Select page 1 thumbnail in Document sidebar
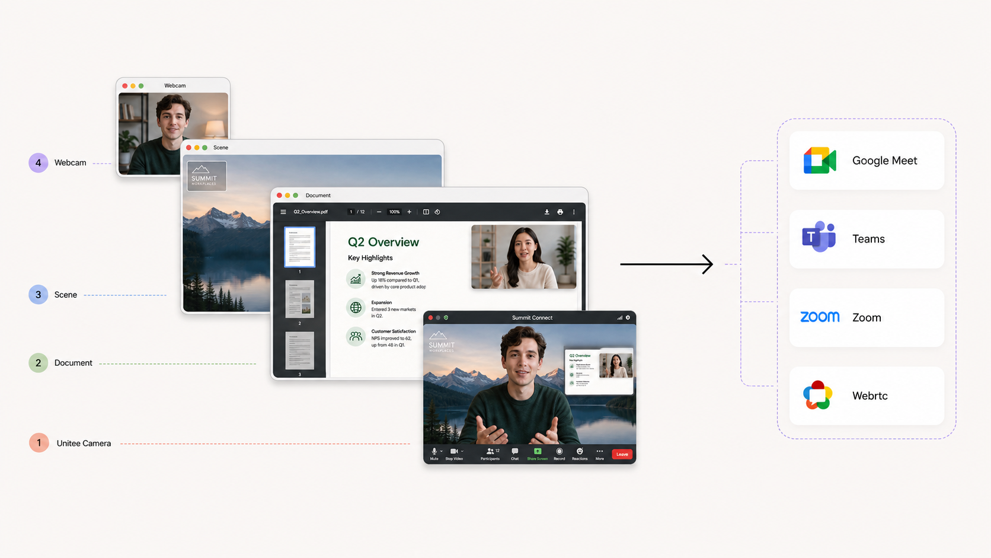The image size is (991, 558). coord(299,247)
